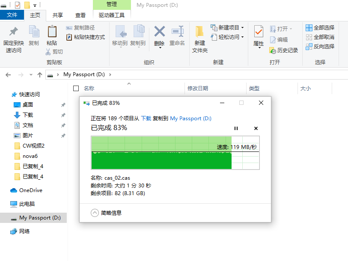Click the 下载 source link in the copy dialog

coord(146,119)
